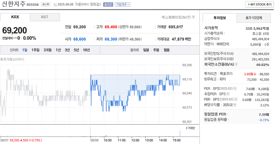Click the 동일업종 등락률 value -0.73%
The width and height of the screenshot is (275, 144).
264,120
